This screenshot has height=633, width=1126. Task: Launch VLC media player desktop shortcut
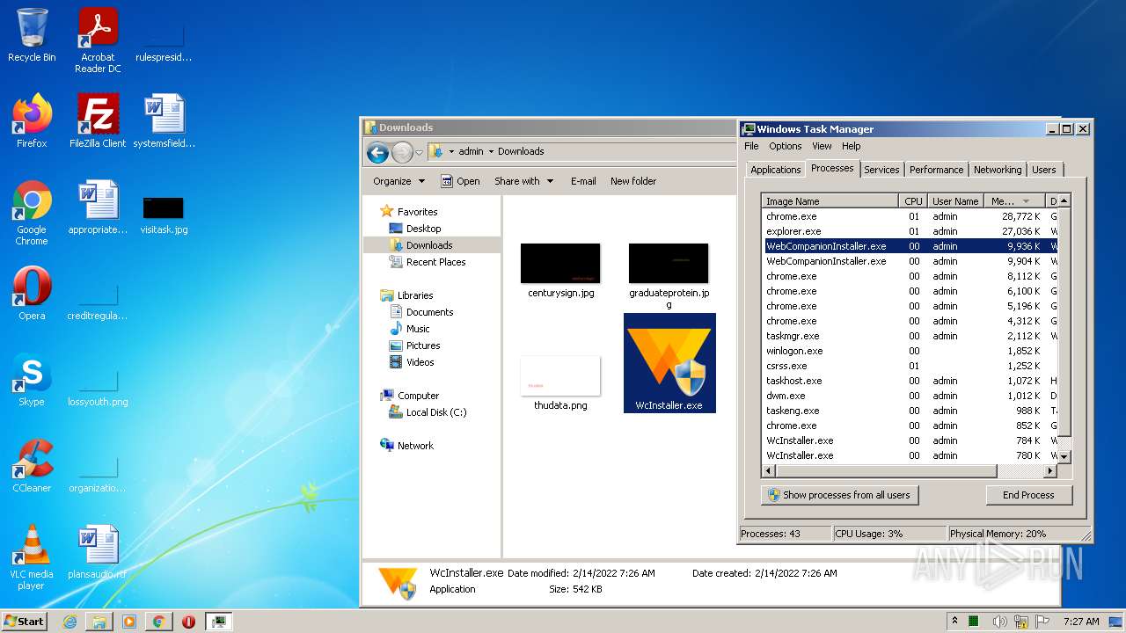pyautogui.click(x=32, y=557)
